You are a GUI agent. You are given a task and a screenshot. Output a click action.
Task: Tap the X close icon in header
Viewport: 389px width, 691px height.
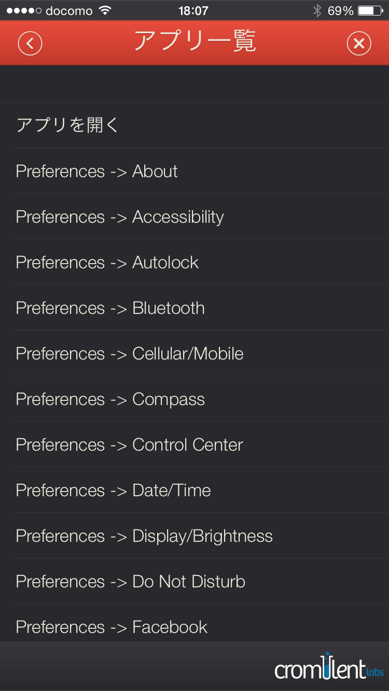pyautogui.click(x=359, y=44)
